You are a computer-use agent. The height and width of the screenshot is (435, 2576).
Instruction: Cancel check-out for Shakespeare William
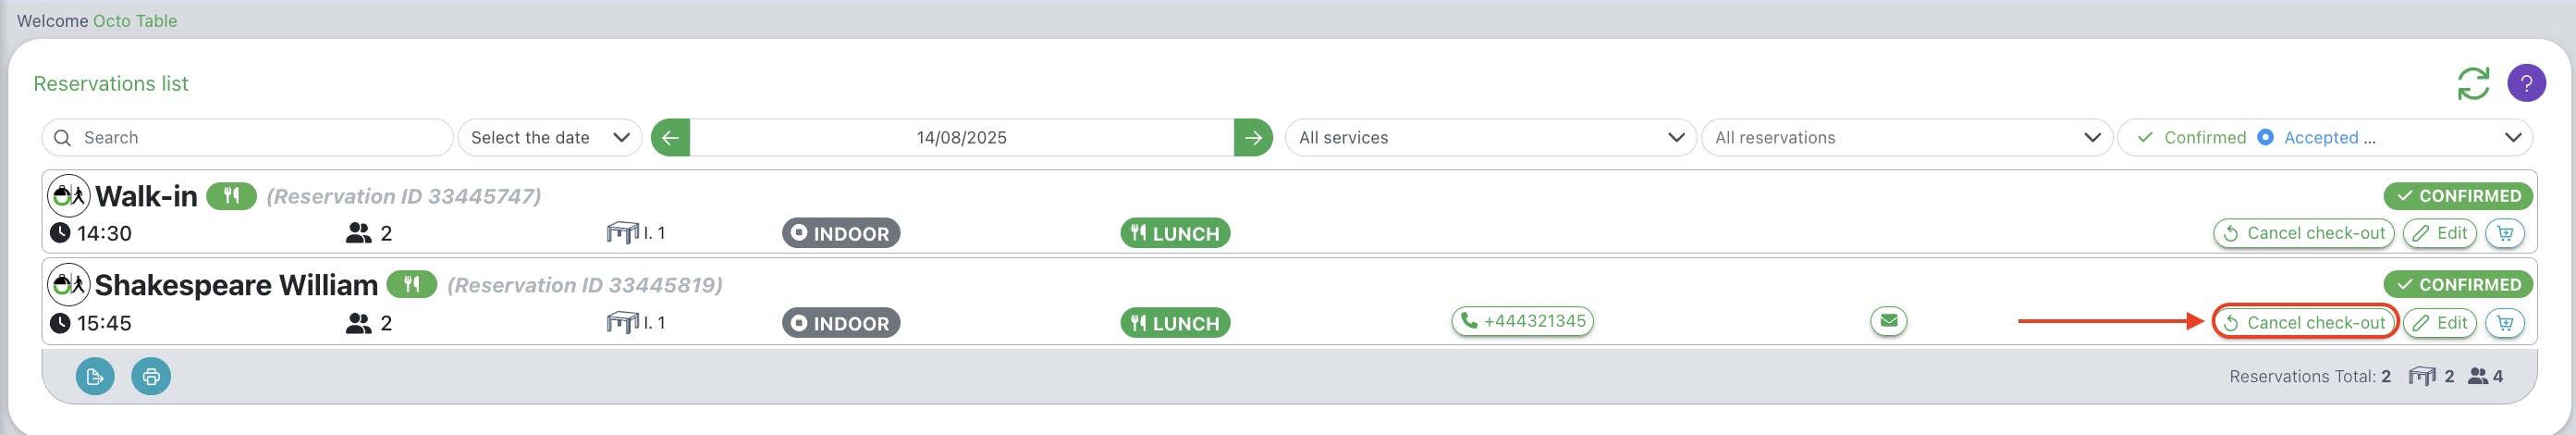click(2304, 323)
